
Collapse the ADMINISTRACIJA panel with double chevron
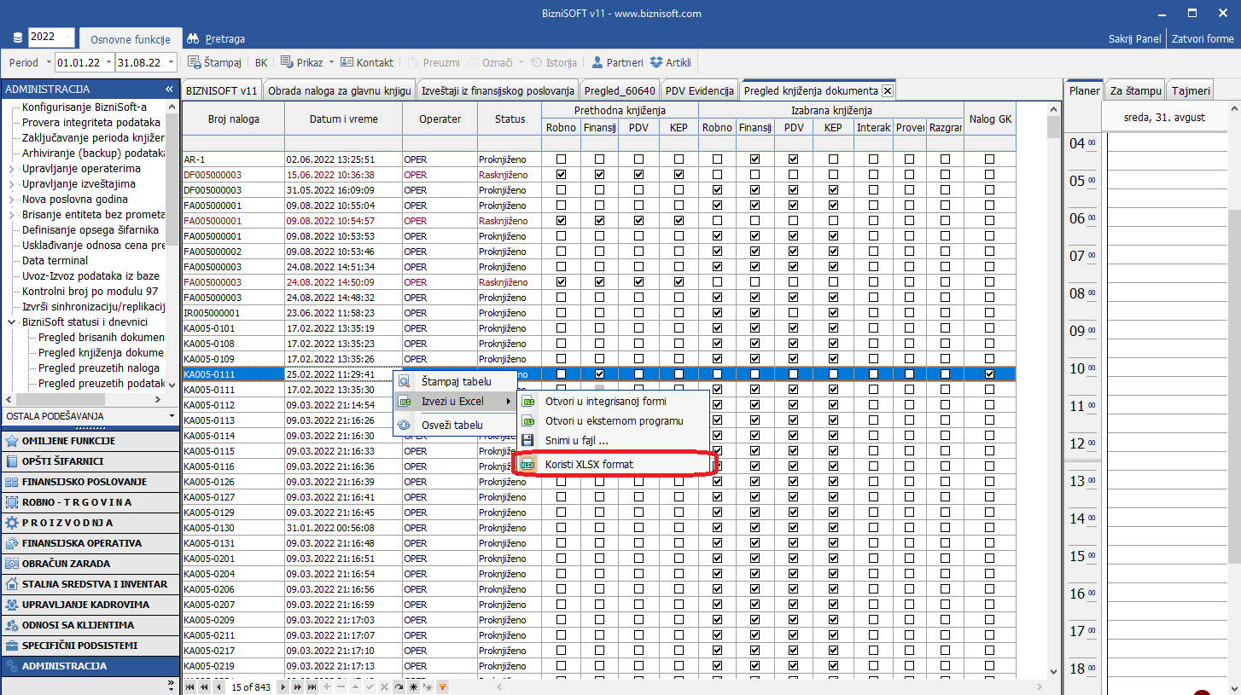[169, 90]
